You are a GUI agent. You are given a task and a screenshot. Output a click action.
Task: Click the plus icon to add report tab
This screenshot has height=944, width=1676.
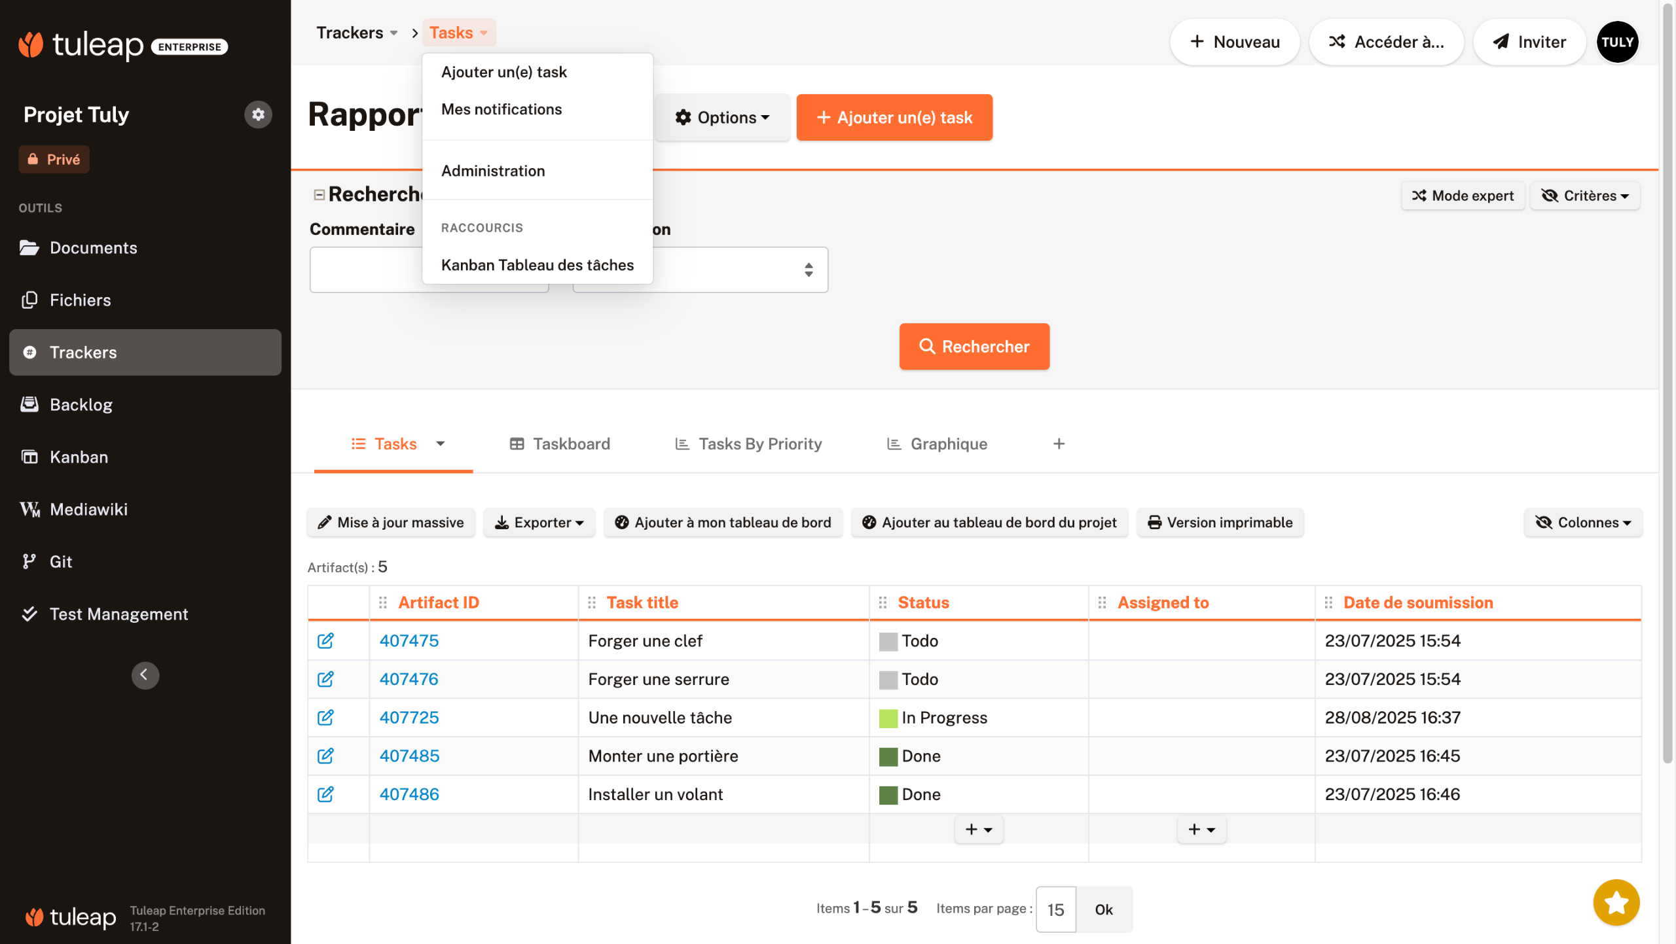pos(1059,444)
